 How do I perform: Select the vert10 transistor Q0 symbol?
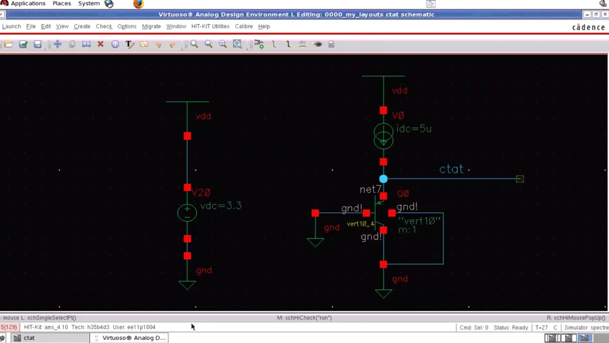[x=380, y=213]
